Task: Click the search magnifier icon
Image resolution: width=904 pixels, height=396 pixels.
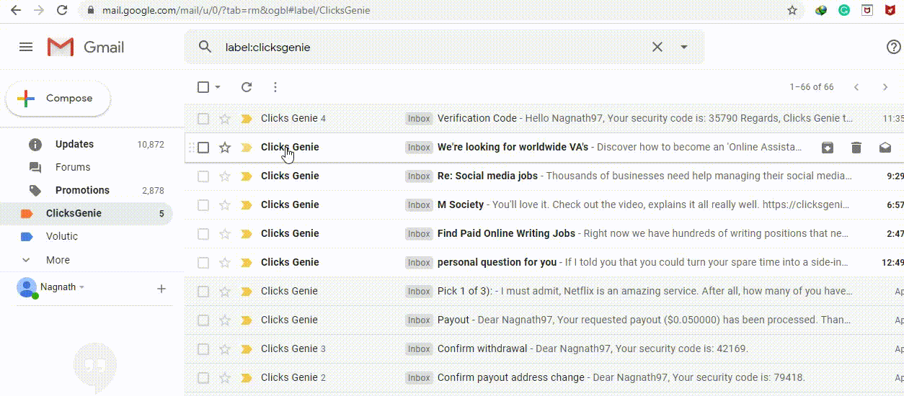Action: coord(205,47)
